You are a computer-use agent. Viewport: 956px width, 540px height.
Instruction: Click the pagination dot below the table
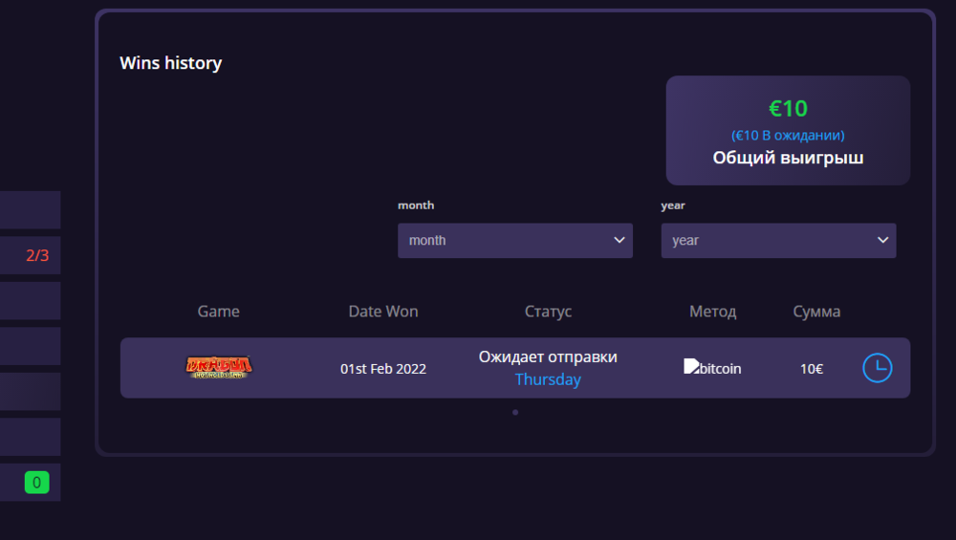(515, 412)
